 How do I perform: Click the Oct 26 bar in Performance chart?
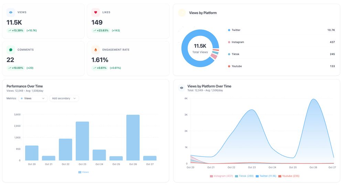click(x=133, y=137)
